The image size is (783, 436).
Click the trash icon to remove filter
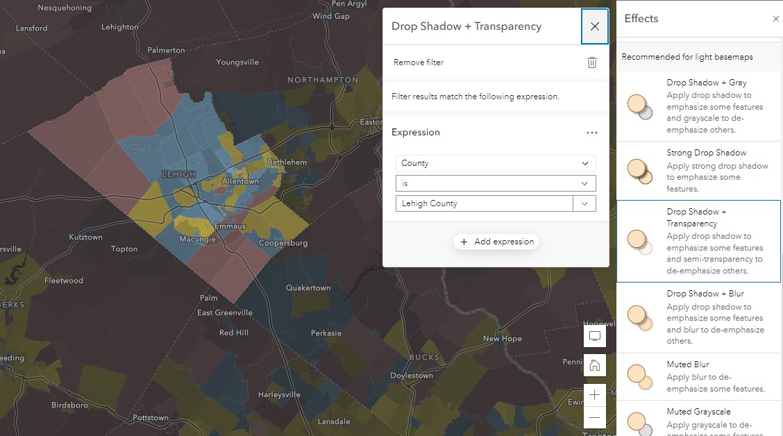[591, 62]
